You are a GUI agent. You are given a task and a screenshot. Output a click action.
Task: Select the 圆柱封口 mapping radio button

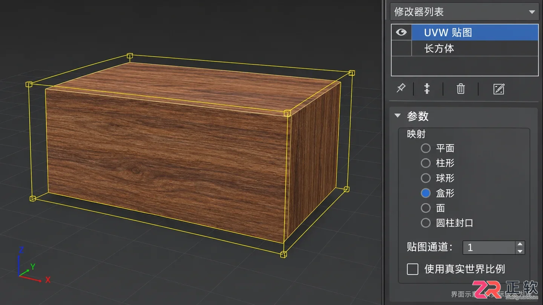coord(426,223)
